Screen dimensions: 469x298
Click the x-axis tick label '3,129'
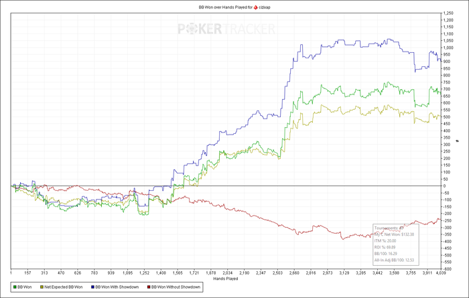pos(344,273)
